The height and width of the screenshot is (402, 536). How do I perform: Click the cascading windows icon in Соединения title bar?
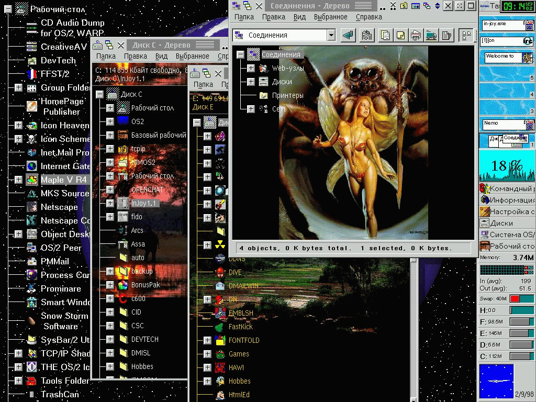(x=427, y=6)
